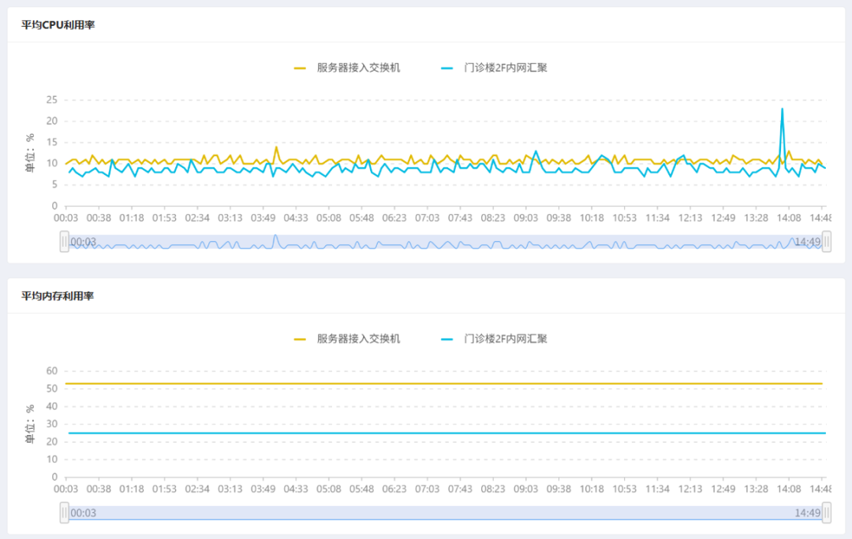Click 09:03 x-axis label in memory chart

click(525, 489)
